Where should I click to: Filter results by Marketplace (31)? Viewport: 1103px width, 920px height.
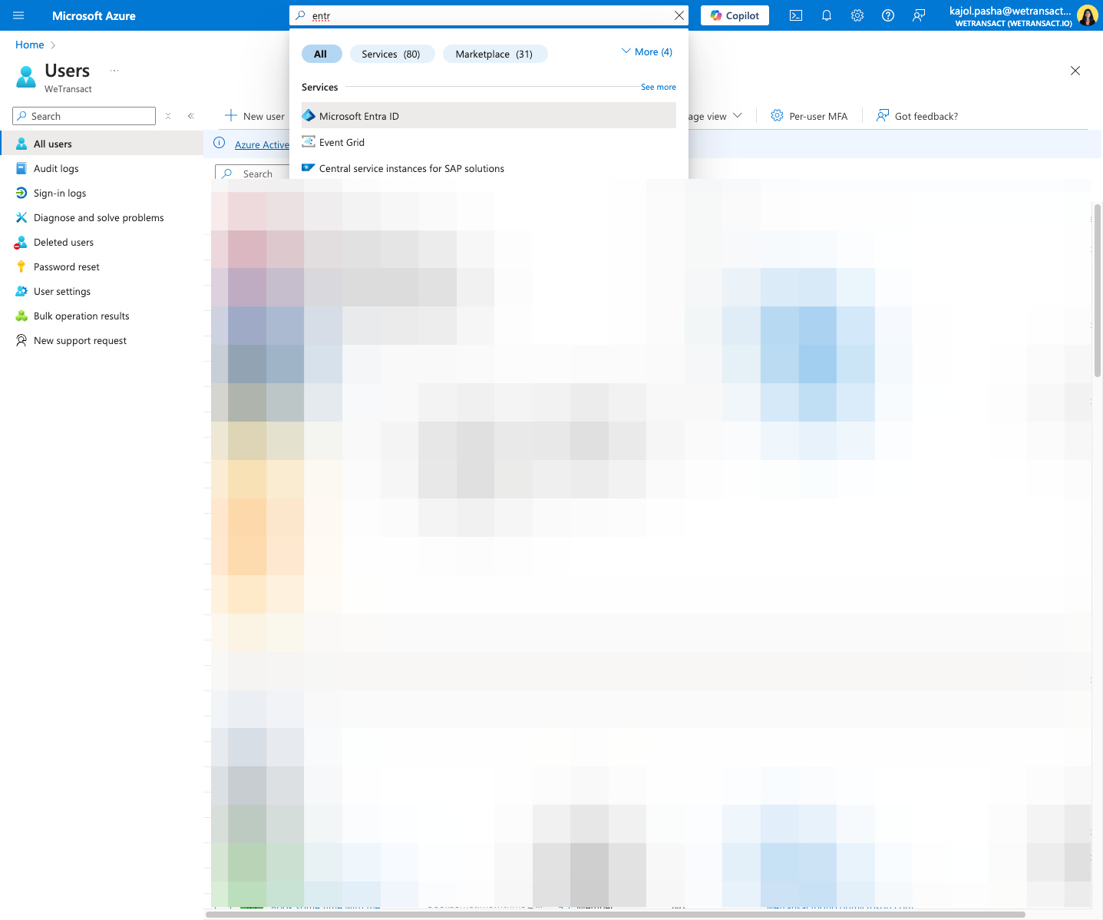[x=494, y=54]
